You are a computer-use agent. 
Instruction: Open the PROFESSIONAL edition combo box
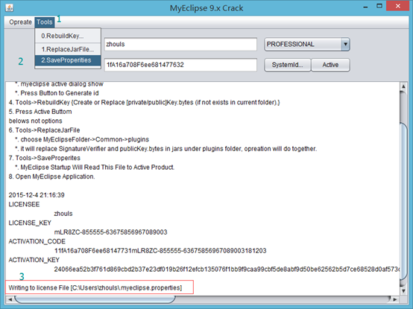[x=307, y=44]
